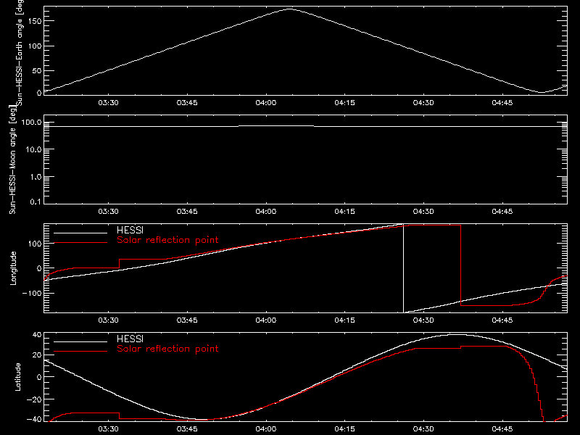Click '04:15' tick under Earth angle plot
580x435 pixels.
click(345, 102)
